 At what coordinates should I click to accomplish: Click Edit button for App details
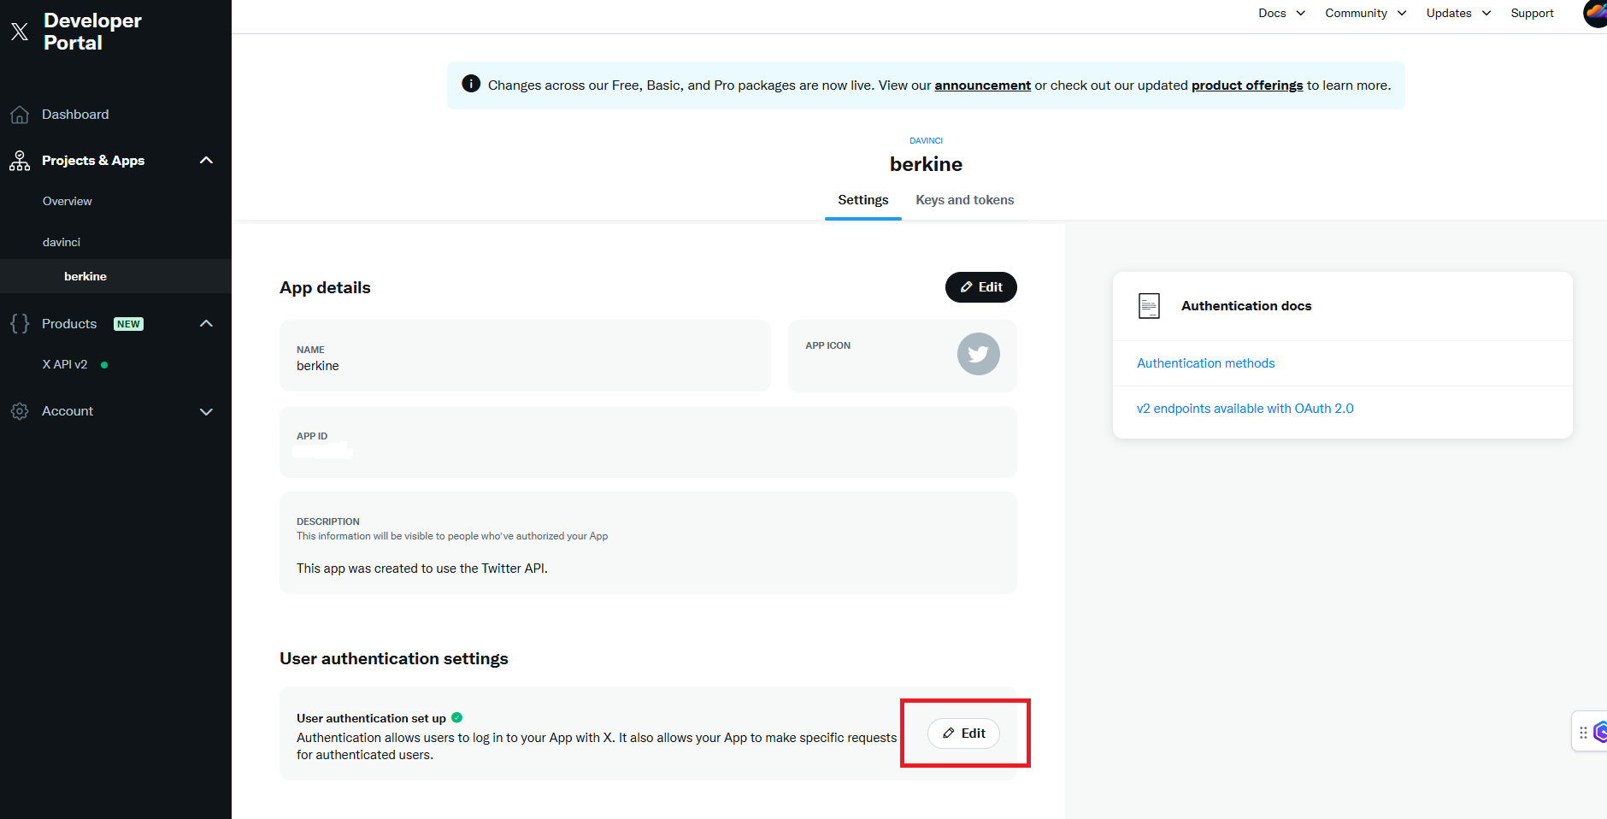click(981, 287)
